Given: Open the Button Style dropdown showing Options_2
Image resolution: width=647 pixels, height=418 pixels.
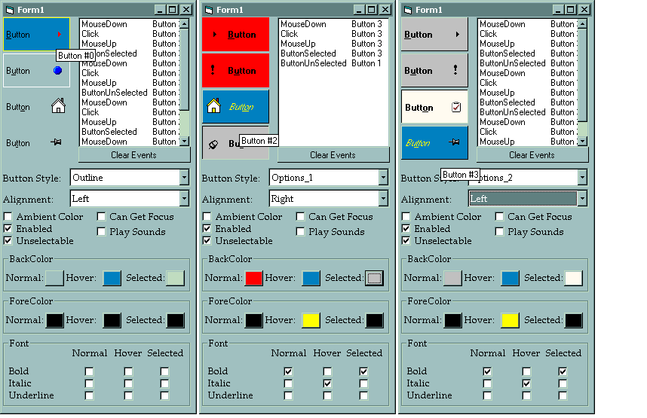Looking at the screenshot, I should click(x=581, y=178).
